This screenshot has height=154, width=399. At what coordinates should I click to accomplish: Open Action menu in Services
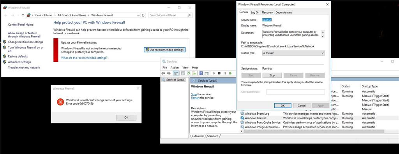[175, 68]
